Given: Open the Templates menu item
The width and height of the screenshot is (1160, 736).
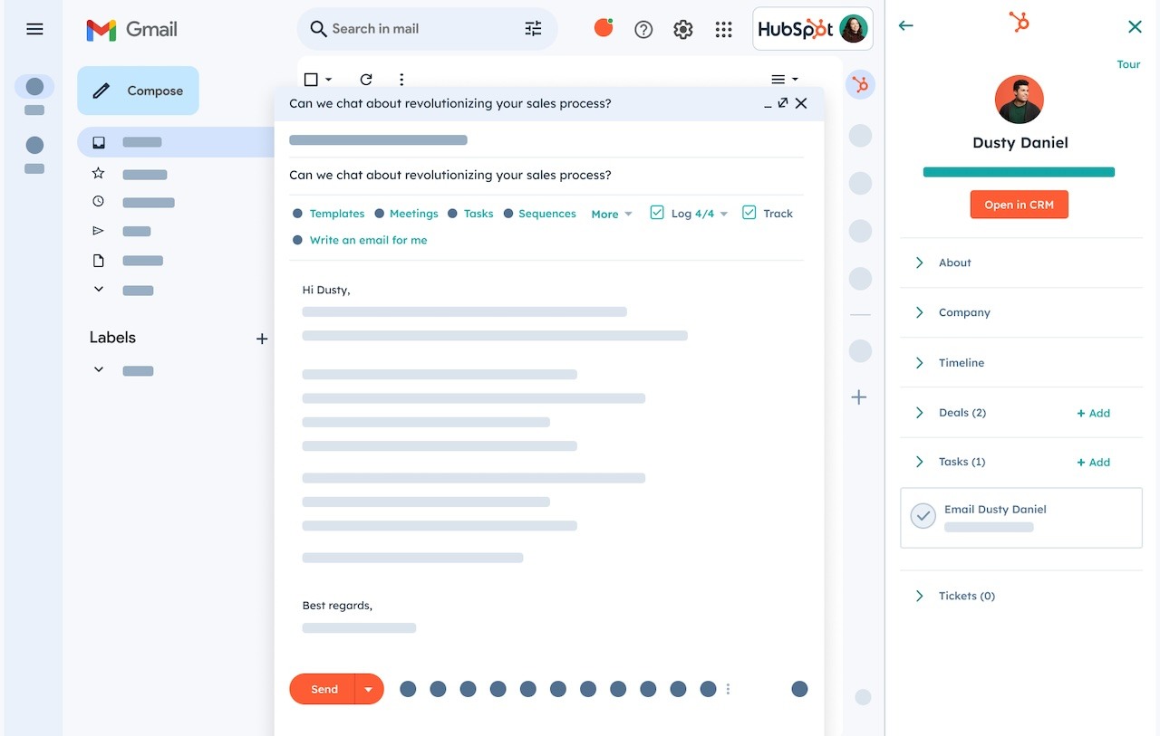Looking at the screenshot, I should click(336, 214).
